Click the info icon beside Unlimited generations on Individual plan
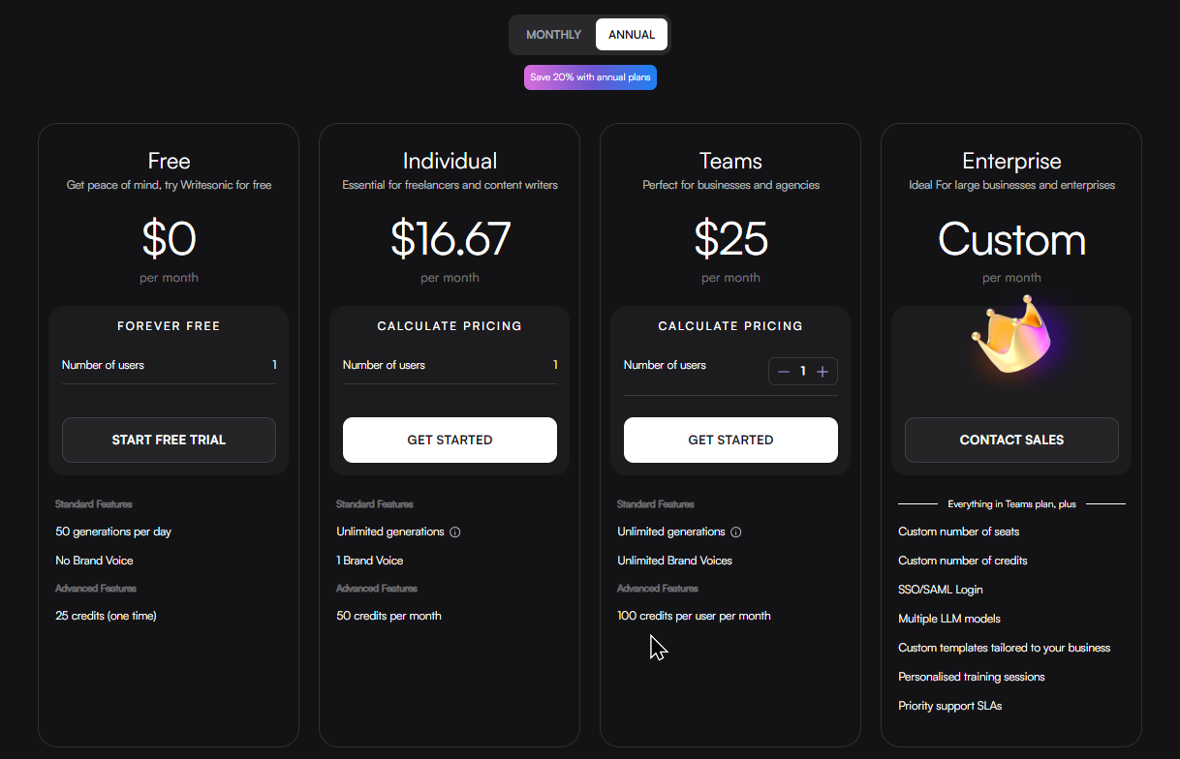This screenshot has width=1180, height=759. (454, 531)
